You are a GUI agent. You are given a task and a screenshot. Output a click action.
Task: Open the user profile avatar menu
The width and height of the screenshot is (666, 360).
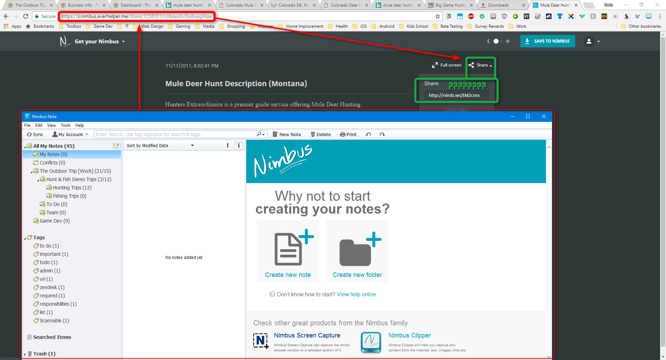(x=591, y=41)
